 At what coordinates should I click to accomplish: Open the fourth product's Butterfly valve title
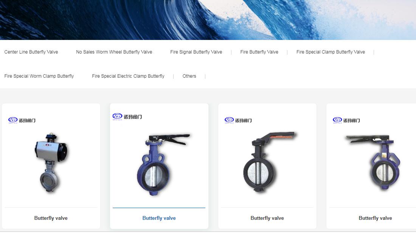[x=375, y=218]
